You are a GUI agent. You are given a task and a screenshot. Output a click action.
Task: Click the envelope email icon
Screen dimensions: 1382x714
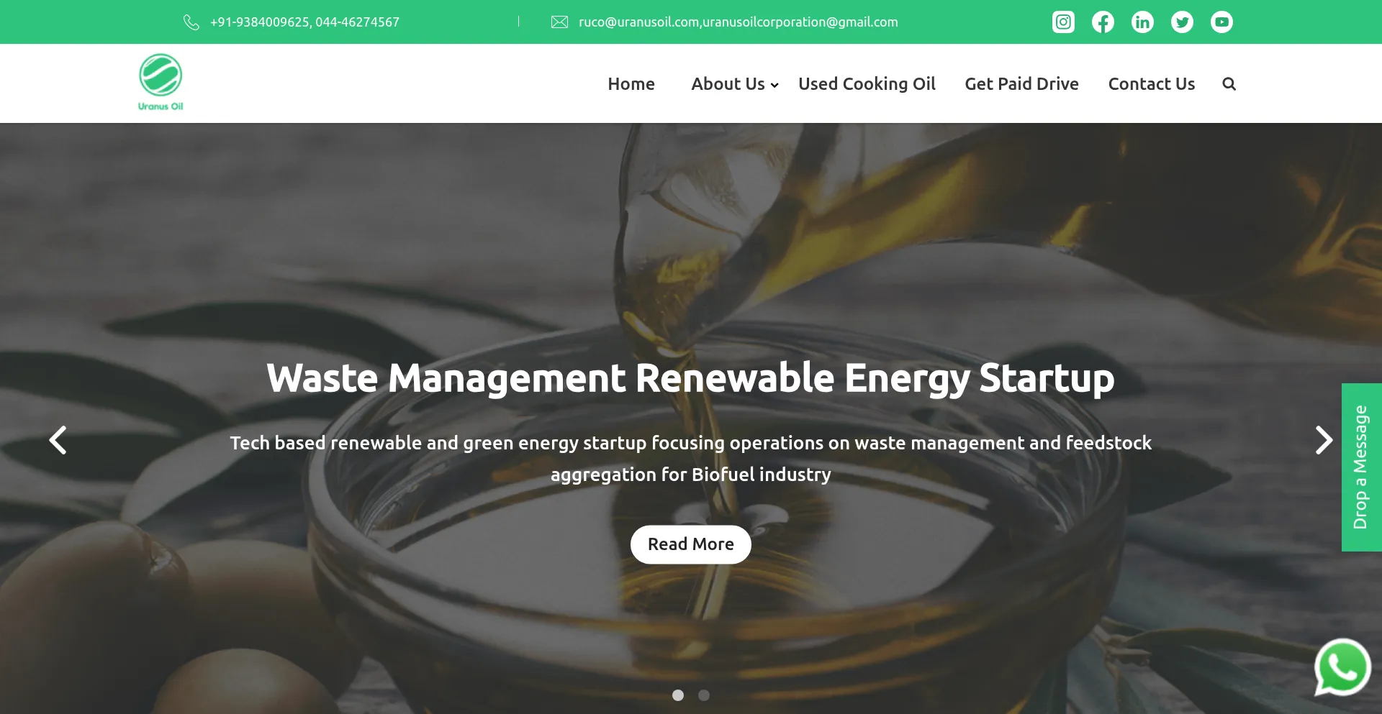pyautogui.click(x=559, y=22)
